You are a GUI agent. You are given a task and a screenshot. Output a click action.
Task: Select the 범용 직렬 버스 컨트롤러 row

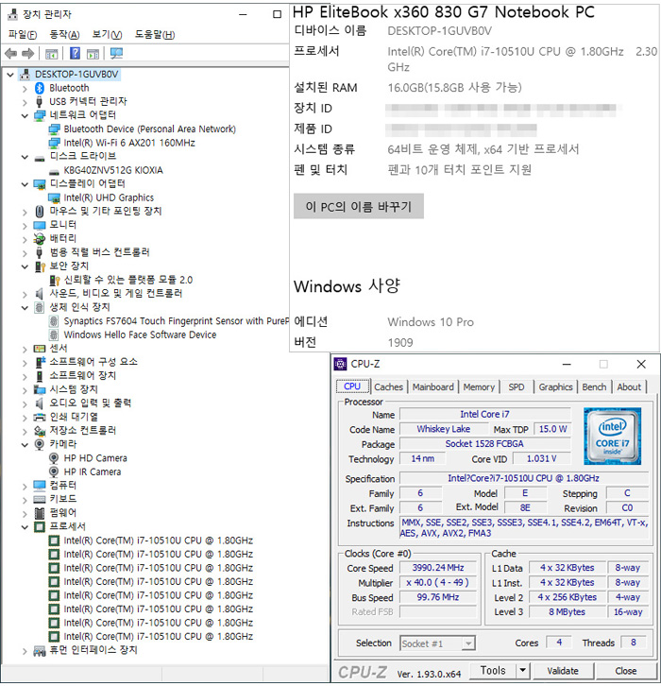point(93,252)
